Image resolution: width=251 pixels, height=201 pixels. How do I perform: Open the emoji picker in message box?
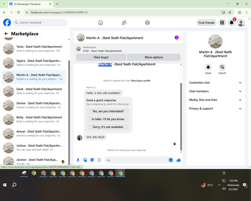coord(171,160)
